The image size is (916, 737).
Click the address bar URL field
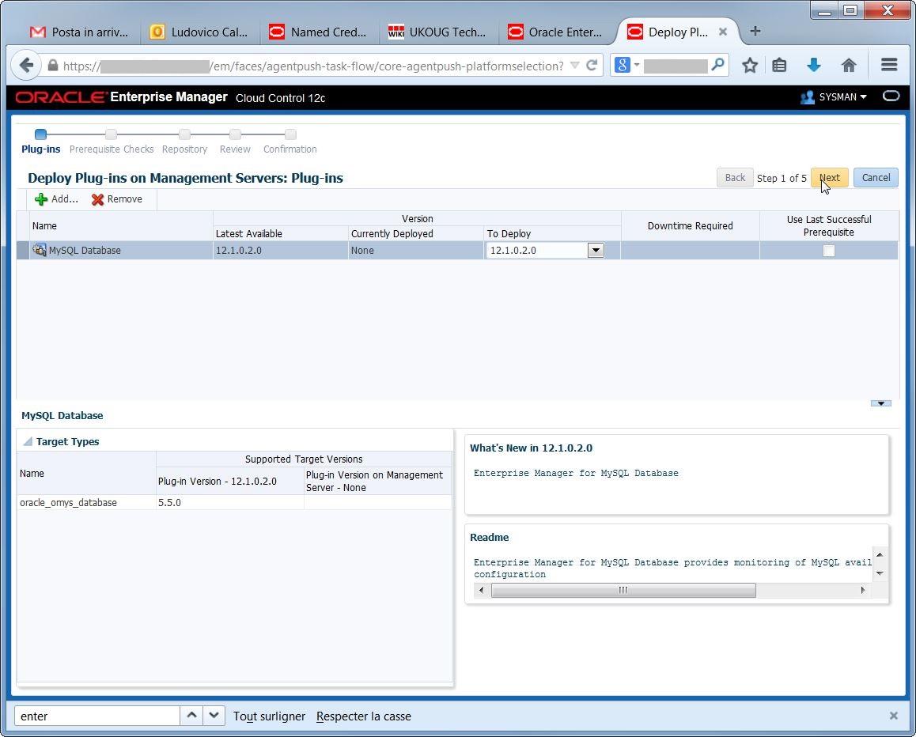(313, 66)
